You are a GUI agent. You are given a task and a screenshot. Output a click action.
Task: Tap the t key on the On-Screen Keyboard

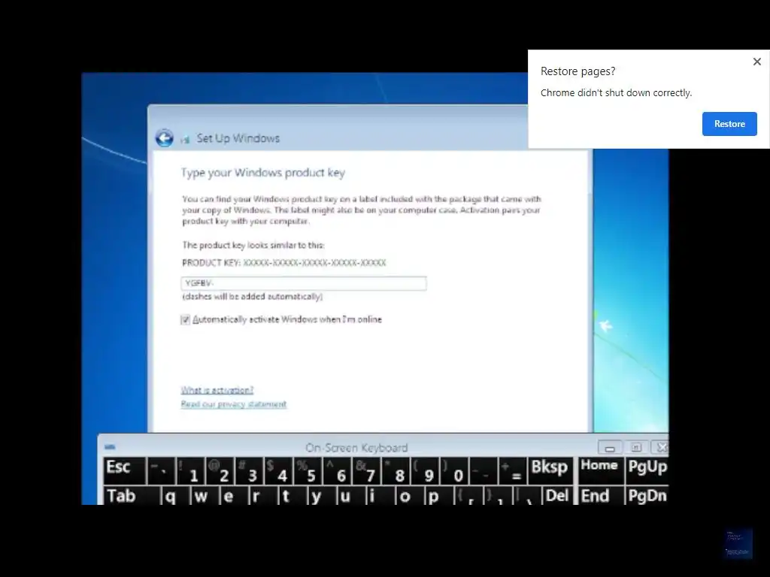[x=293, y=495]
